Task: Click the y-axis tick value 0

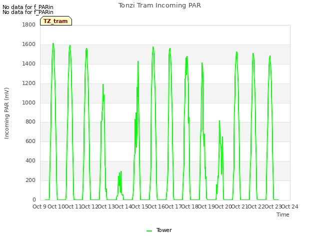Action: coord(34,200)
